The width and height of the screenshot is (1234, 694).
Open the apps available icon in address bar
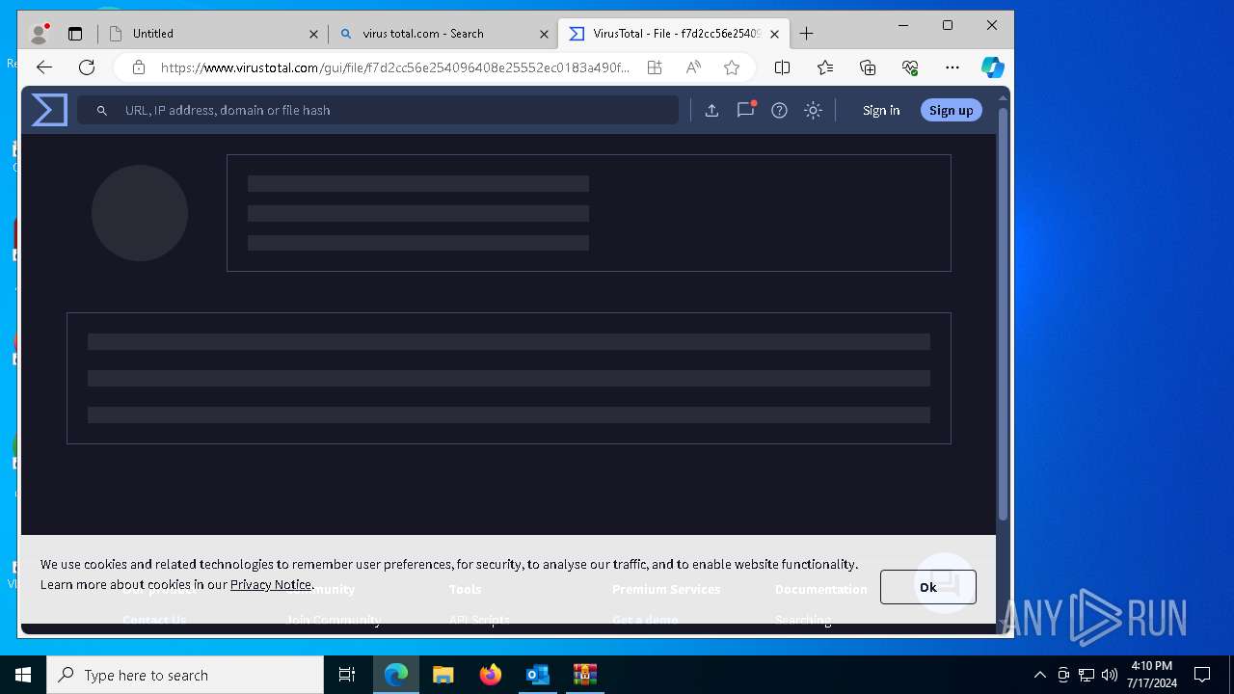pyautogui.click(x=655, y=67)
